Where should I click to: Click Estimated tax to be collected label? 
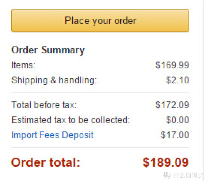pos(71,120)
